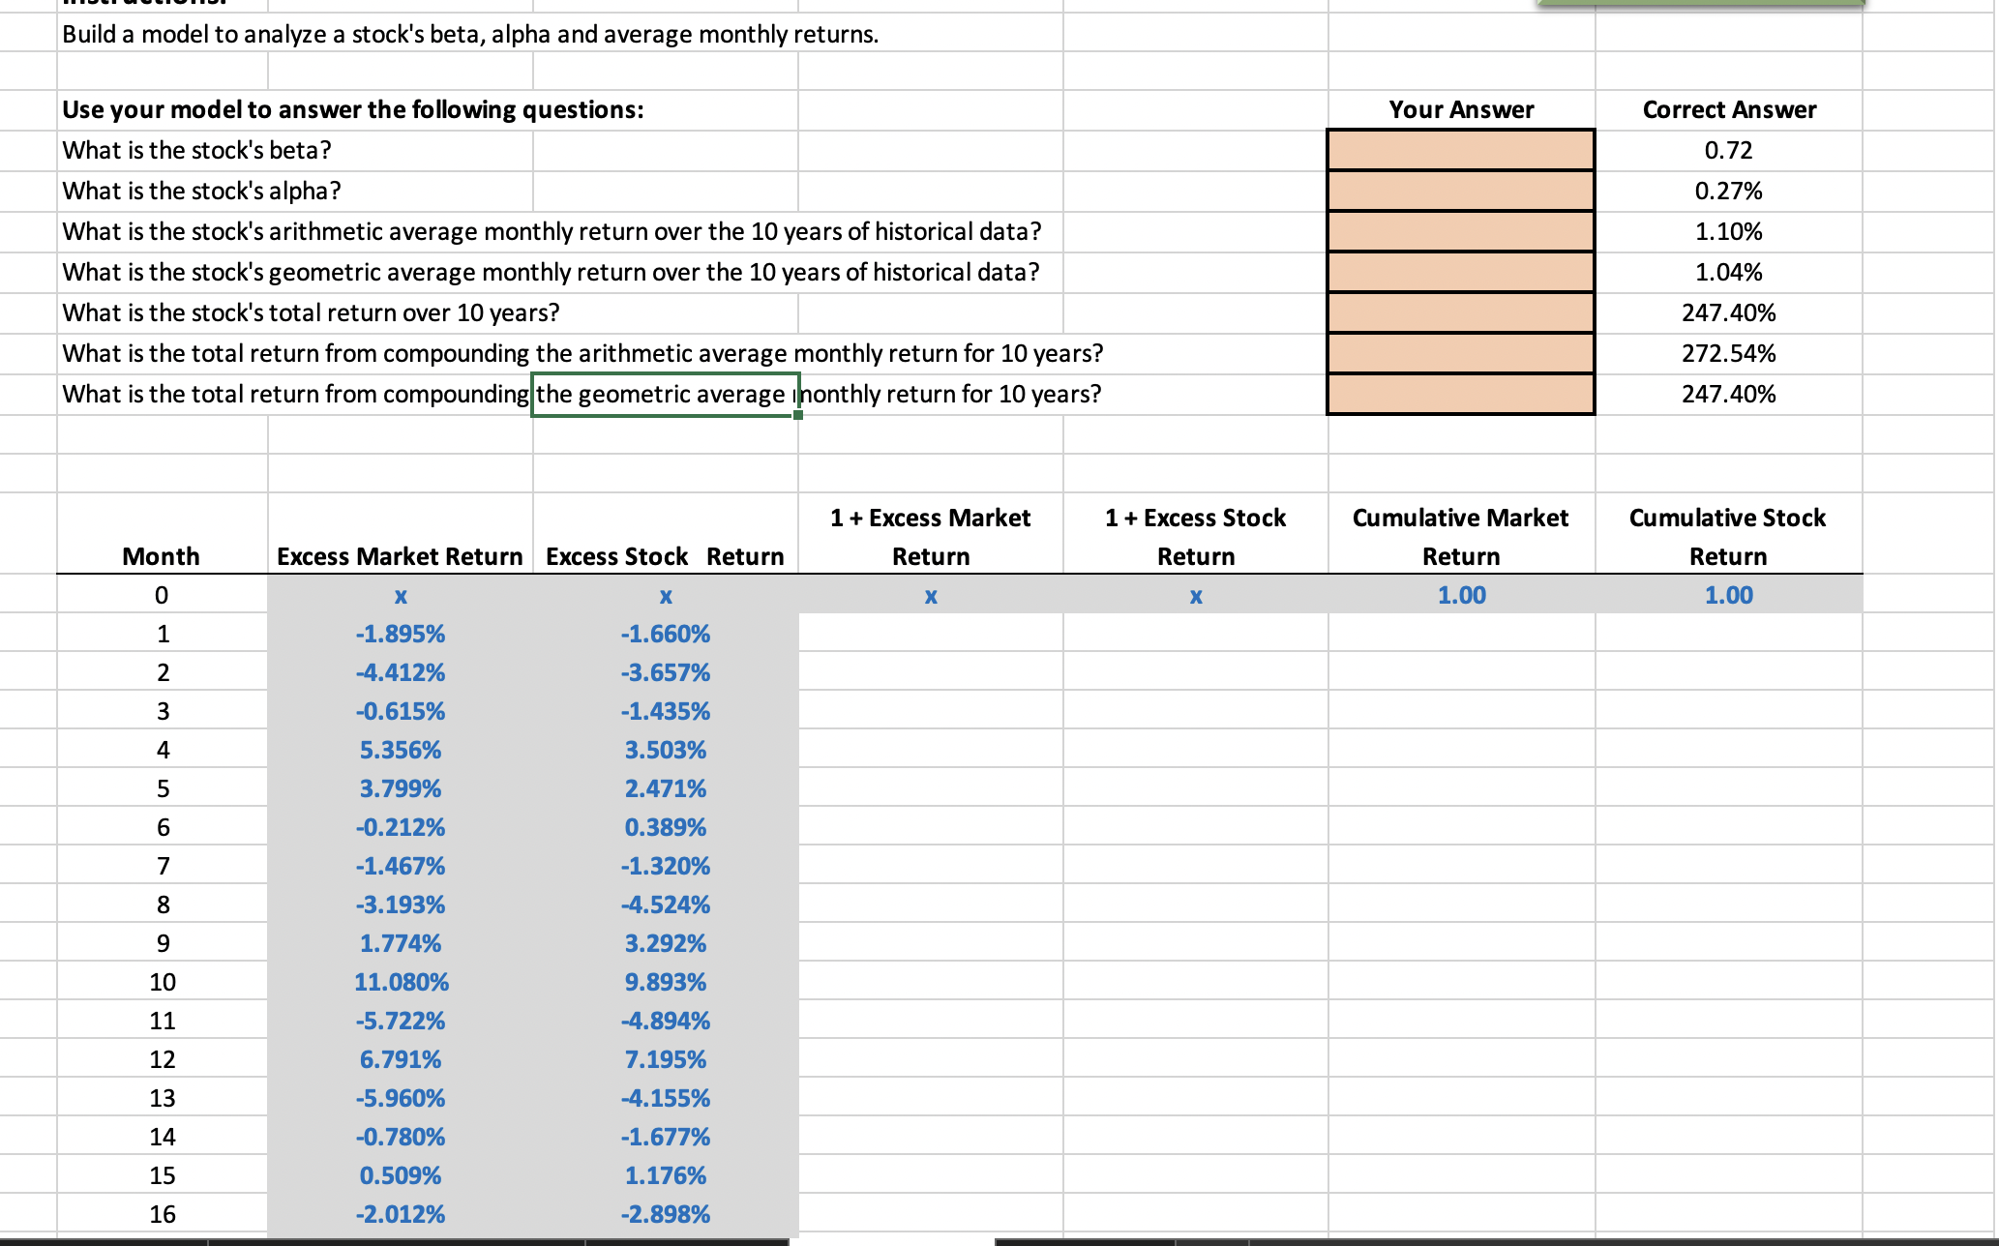Click the compounding geometric average answer cell

point(1461,395)
